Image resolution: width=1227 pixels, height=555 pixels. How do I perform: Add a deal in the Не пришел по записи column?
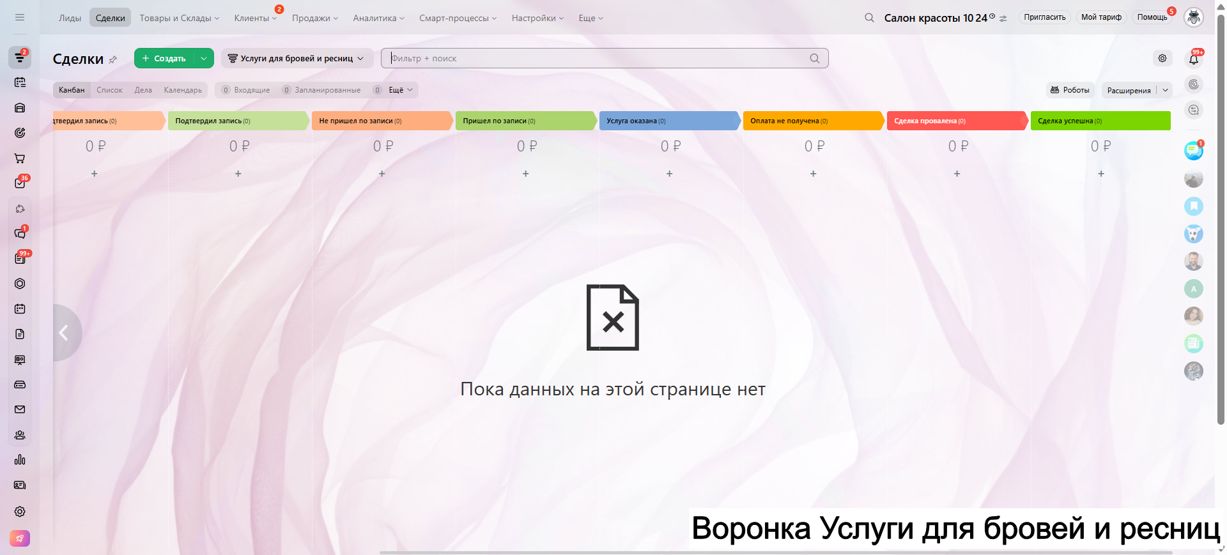[x=382, y=174]
